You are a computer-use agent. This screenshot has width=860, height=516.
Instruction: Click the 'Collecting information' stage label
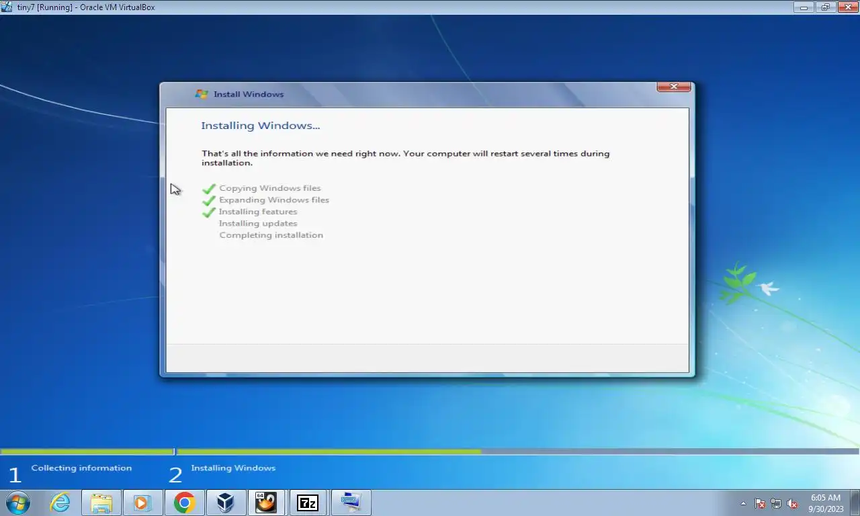click(81, 468)
